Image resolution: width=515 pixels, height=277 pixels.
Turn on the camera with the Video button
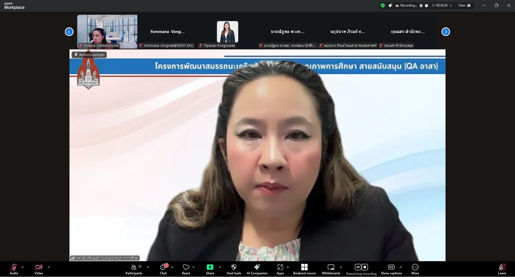(x=39, y=269)
